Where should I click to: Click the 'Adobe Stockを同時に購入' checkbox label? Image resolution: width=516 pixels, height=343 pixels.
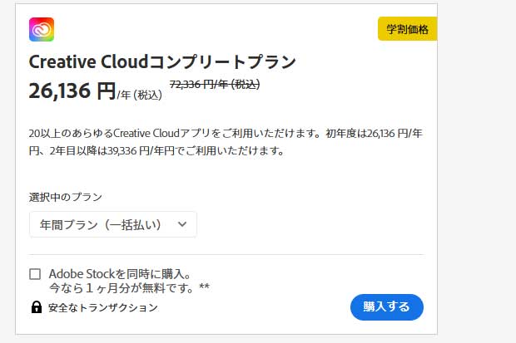[121, 274]
